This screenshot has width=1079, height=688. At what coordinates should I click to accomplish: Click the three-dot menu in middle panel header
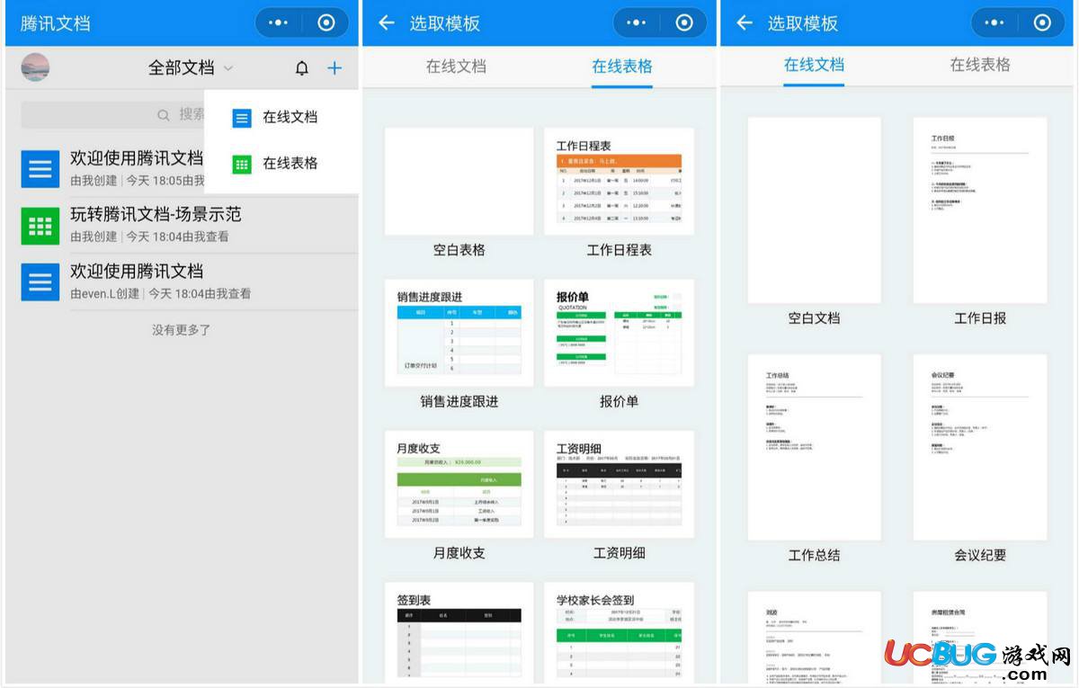(x=637, y=22)
